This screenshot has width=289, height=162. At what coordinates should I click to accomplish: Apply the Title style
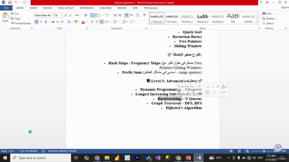click(x=233, y=18)
